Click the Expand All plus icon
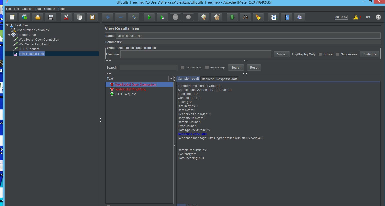Image resolution: width=385 pixels, height=206 pixels. click(108, 17)
